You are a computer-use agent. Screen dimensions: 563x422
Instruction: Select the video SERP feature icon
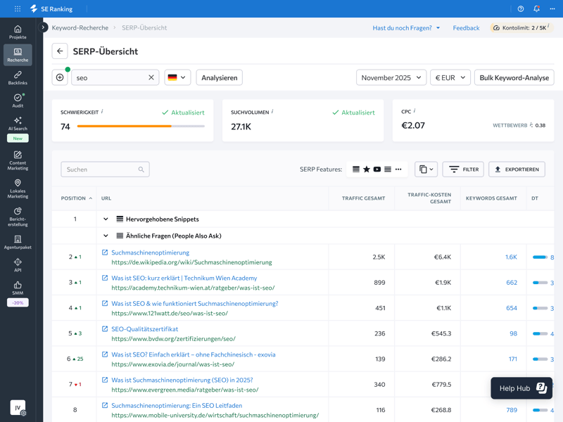tap(377, 170)
